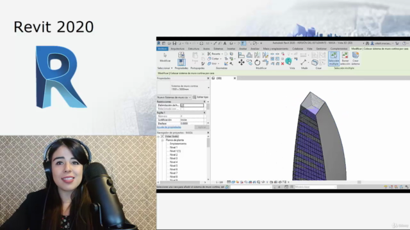Click the Open folder icon in quick access toolbar
This screenshot has height=230, width=410.
coord(169,43)
